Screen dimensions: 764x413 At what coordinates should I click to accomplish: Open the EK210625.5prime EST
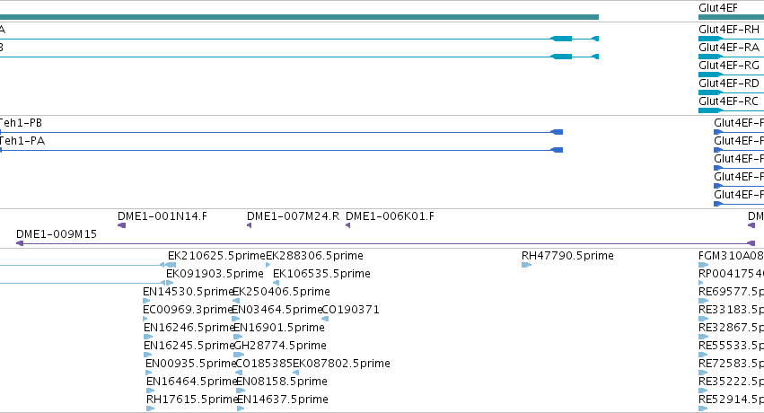(x=216, y=256)
